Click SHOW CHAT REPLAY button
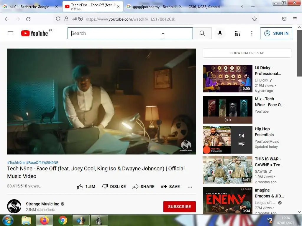The image size is (302, 226). point(247,53)
